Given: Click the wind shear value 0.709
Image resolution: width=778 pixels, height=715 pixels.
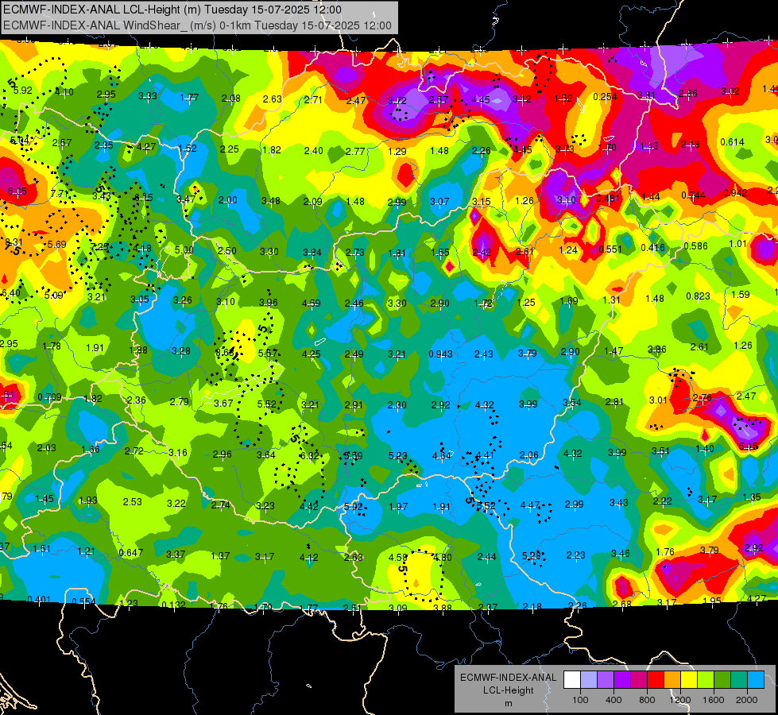Looking at the screenshot, I should point(49,397).
